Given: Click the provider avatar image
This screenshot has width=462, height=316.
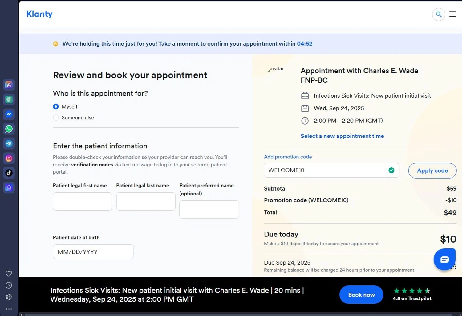Looking at the screenshot, I should (276, 69).
